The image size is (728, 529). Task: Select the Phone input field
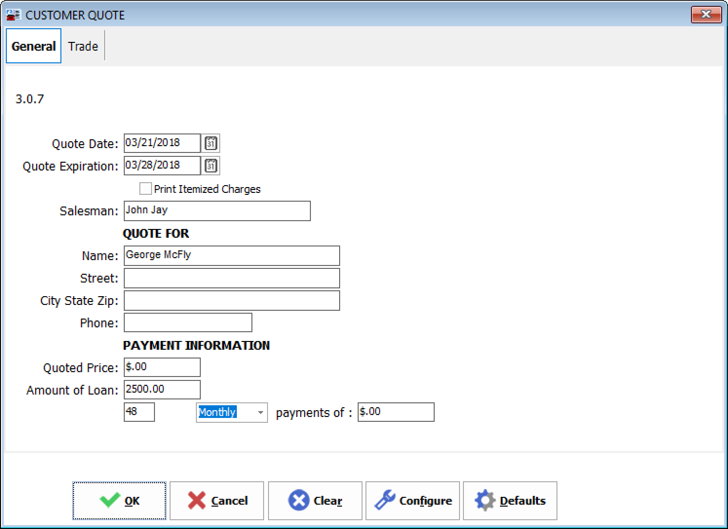(188, 322)
